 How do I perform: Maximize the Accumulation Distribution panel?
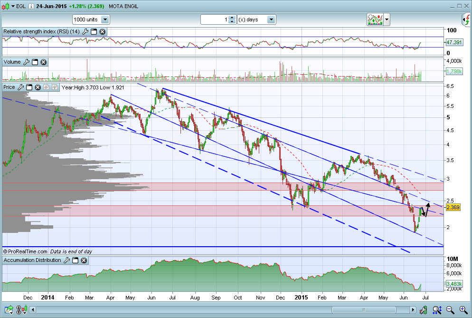tap(75, 260)
